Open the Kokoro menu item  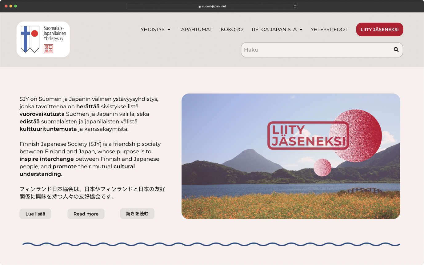click(x=232, y=30)
